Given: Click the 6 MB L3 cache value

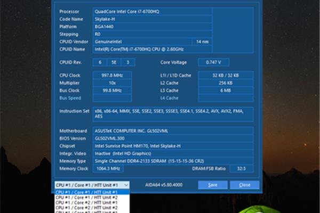Looking at the screenshot, I should click(x=226, y=91).
